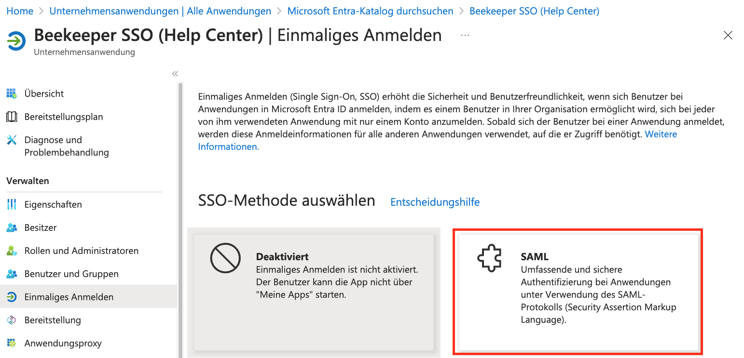Click the Unternehmensanwendung subtitle text
The image size is (744, 358).
coord(84,52)
